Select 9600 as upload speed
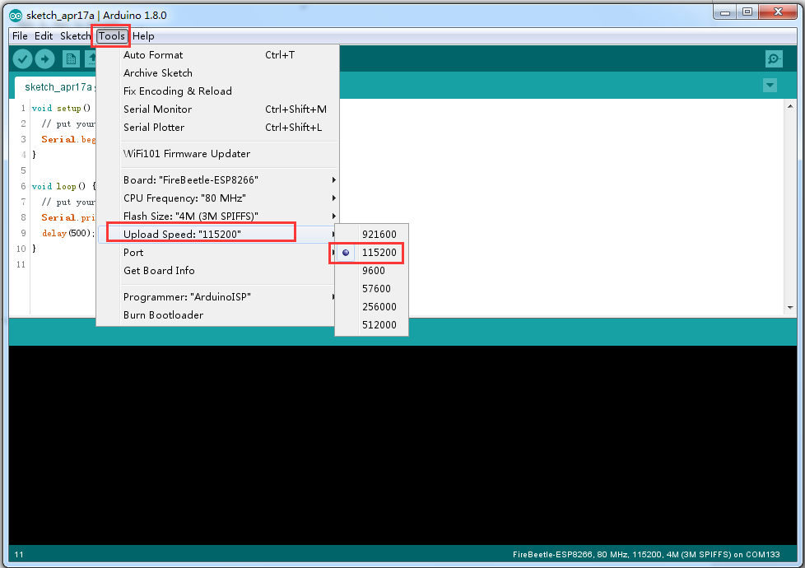This screenshot has height=568, width=805. (373, 271)
